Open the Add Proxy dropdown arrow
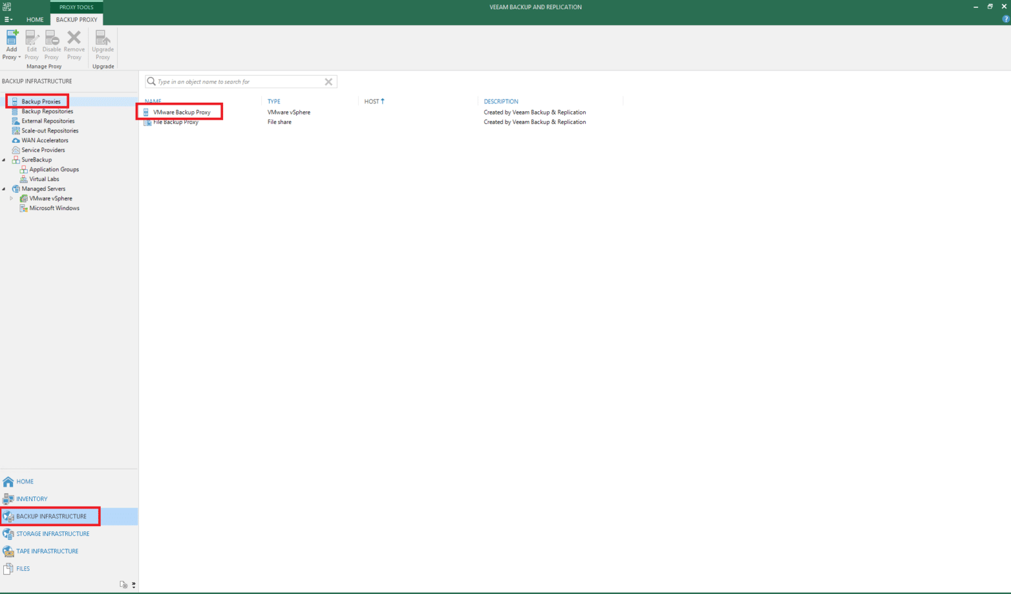Image resolution: width=1011 pixels, height=594 pixels. coord(20,57)
